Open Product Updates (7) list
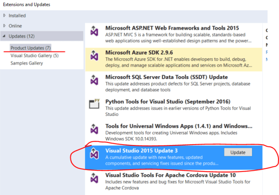This screenshot has width=279, height=195. [x=31, y=48]
